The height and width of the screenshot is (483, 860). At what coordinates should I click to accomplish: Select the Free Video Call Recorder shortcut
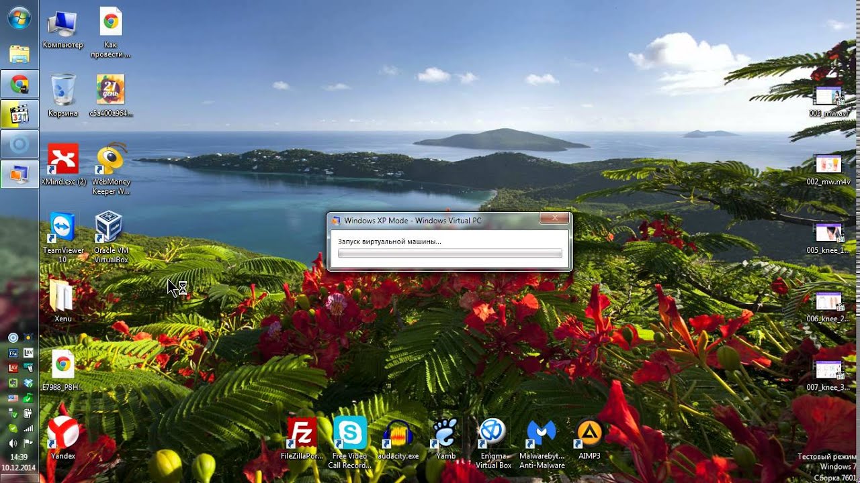click(x=349, y=443)
